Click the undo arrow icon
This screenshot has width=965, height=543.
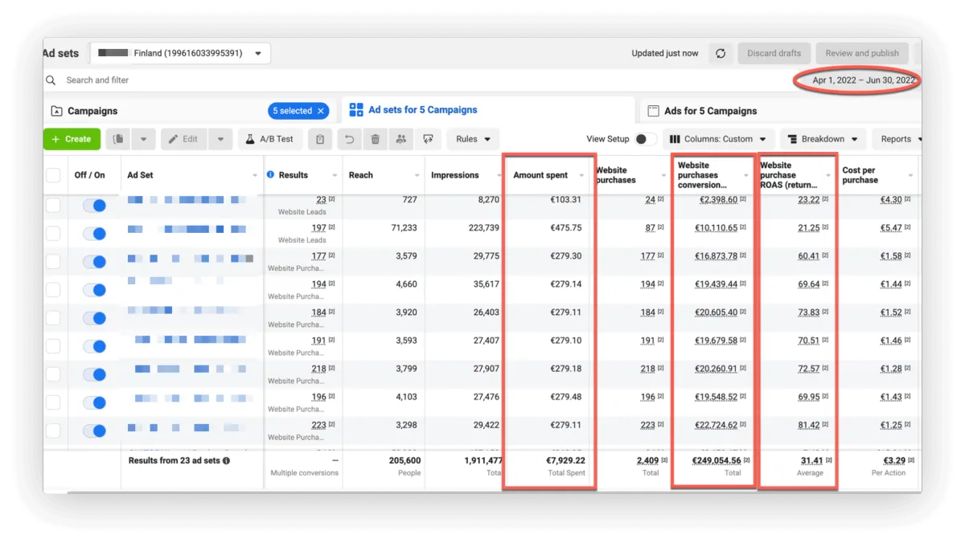pos(351,139)
